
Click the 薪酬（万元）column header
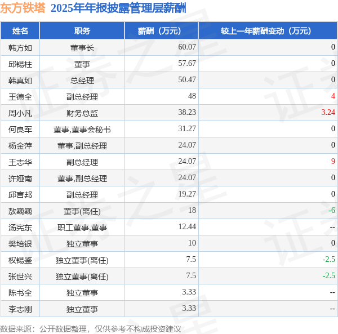pyautogui.click(x=162, y=31)
